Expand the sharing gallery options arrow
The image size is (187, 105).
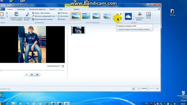[134, 19]
